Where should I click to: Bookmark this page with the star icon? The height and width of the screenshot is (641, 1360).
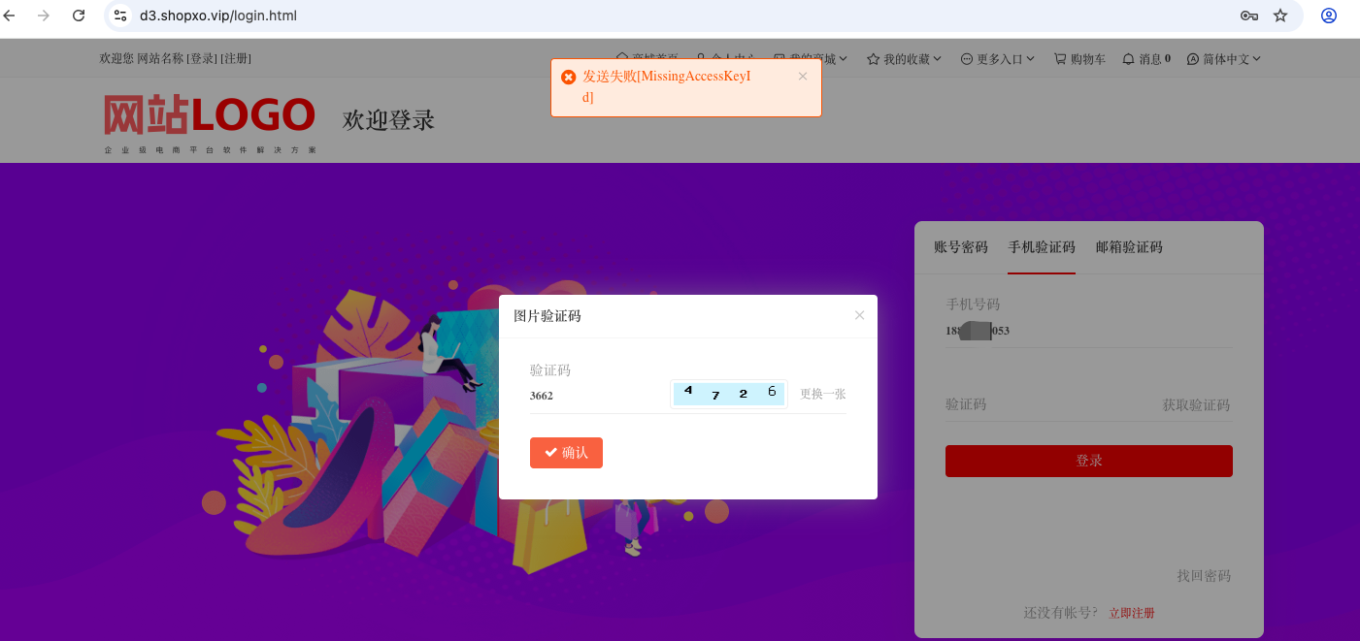(1280, 16)
